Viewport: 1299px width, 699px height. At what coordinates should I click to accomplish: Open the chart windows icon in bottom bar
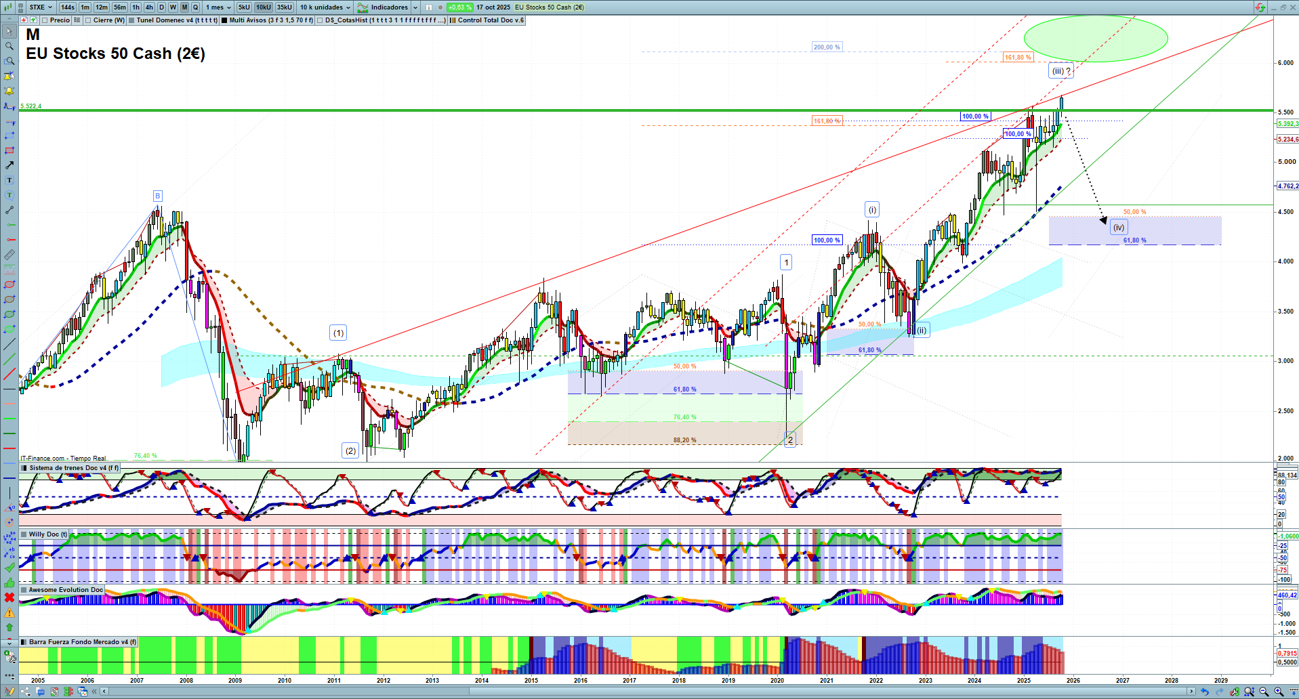(83, 692)
